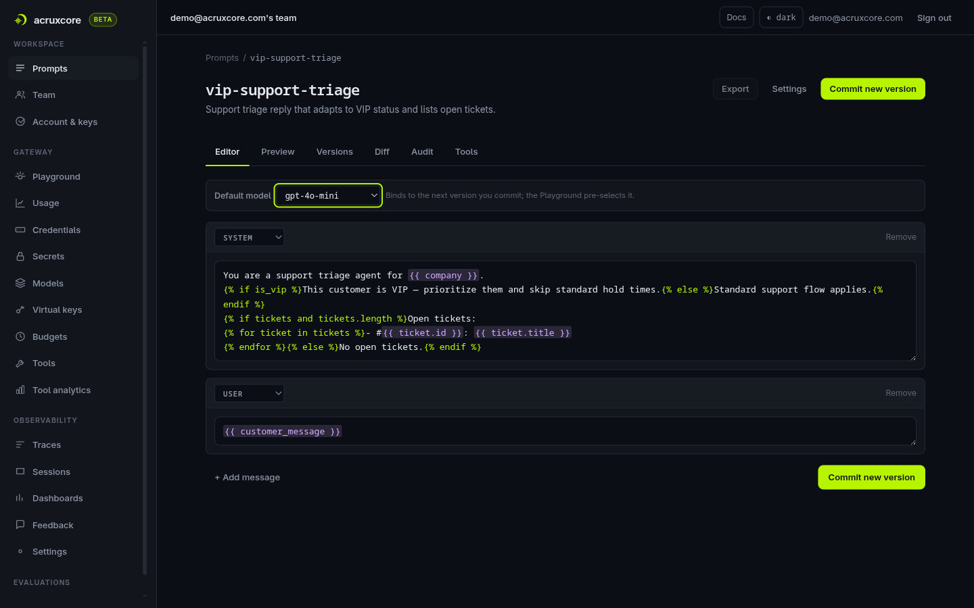Remove the USER message
This screenshot has height=608, width=974.
click(x=901, y=393)
